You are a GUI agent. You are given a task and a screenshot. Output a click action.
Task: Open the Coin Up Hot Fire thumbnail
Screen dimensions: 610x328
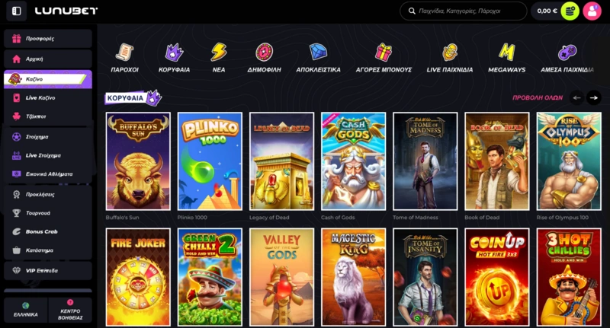pyautogui.click(x=497, y=277)
